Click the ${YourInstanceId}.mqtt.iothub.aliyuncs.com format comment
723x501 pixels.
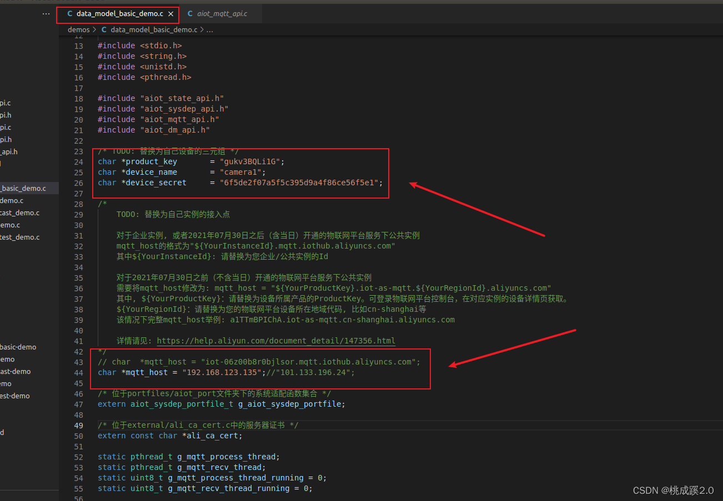[256, 246]
